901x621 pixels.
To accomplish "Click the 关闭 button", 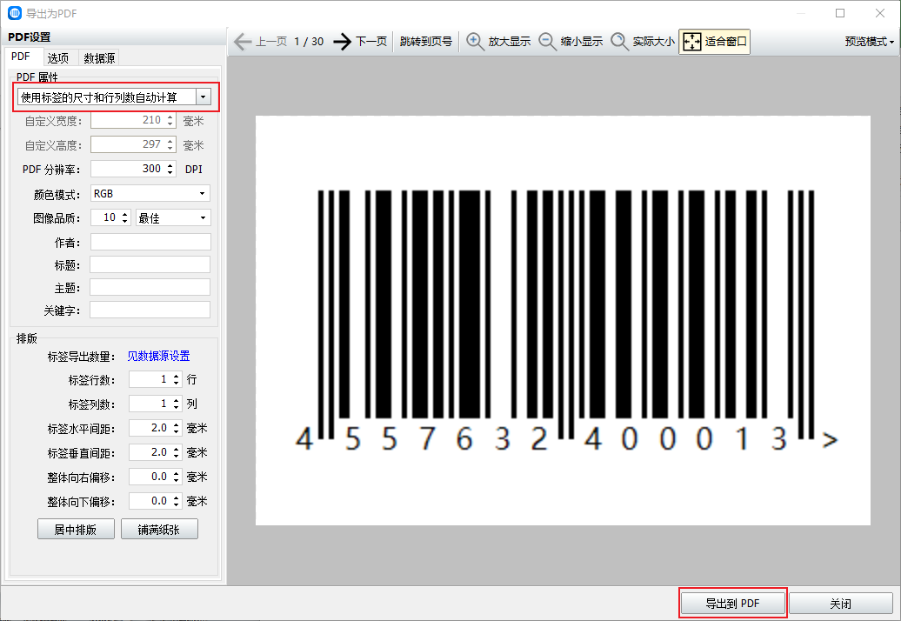I will coord(841,604).
